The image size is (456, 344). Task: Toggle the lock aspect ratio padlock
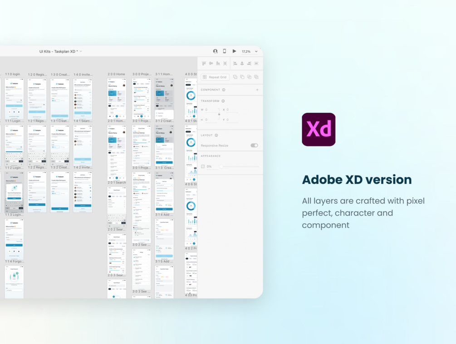coord(219,115)
